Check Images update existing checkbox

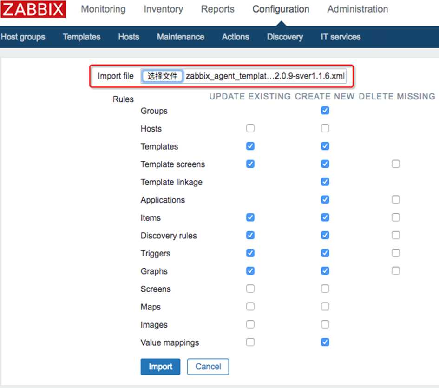(x=250, y=324)
